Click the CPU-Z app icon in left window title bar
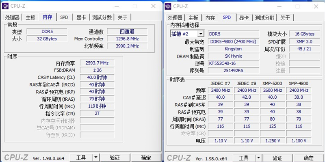Viewport: 325px width, 162px height. coord(5,6)
